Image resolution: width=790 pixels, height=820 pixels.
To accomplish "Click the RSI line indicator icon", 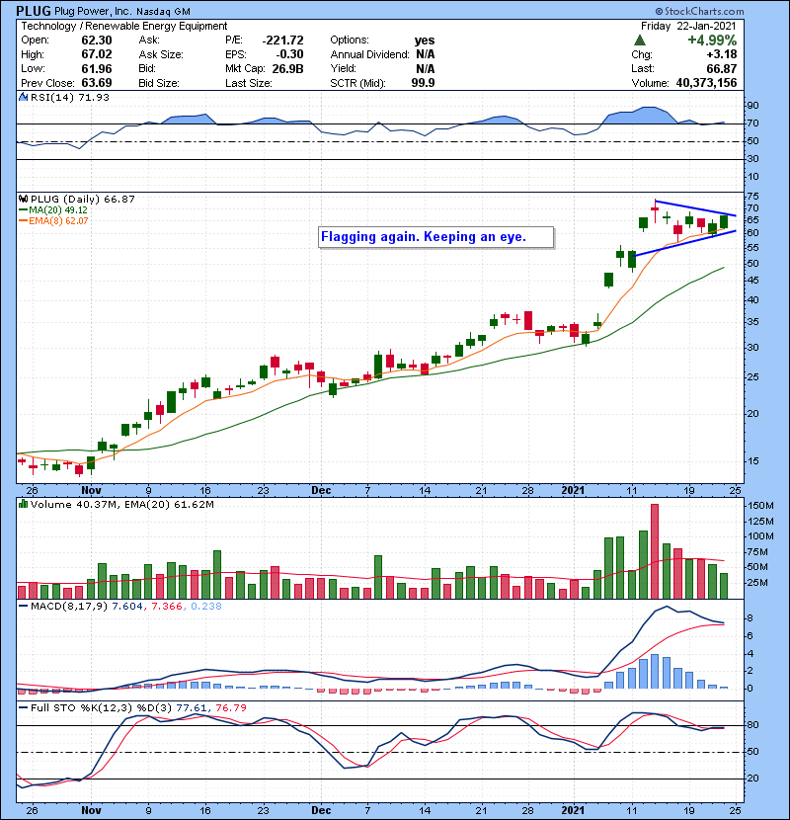I will [23, 97].
